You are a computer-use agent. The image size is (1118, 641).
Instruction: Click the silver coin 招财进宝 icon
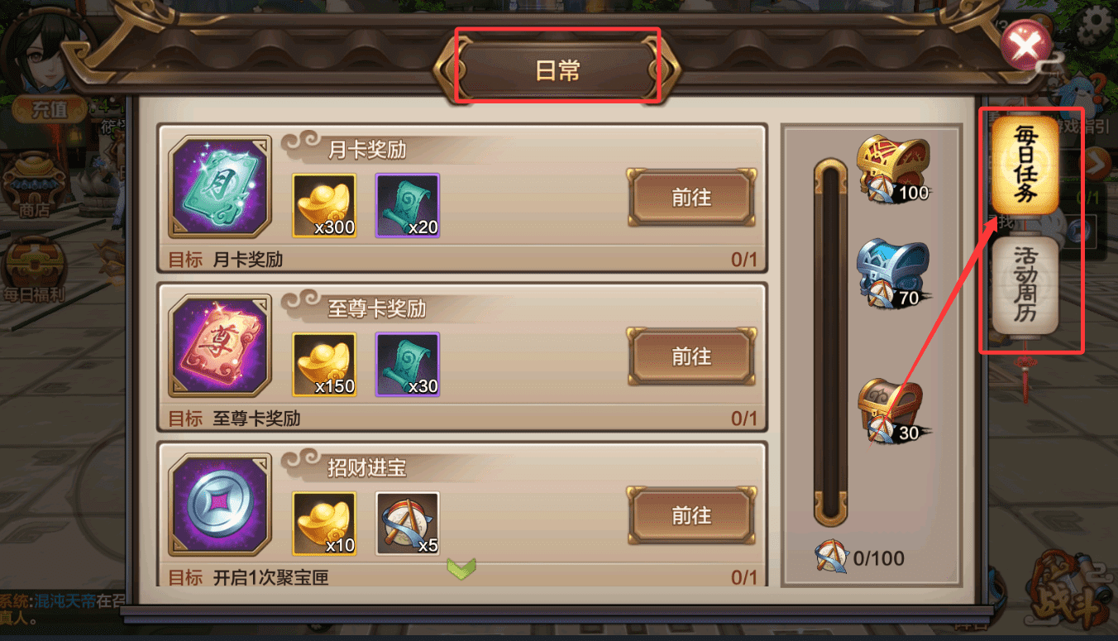click(220, 505)
